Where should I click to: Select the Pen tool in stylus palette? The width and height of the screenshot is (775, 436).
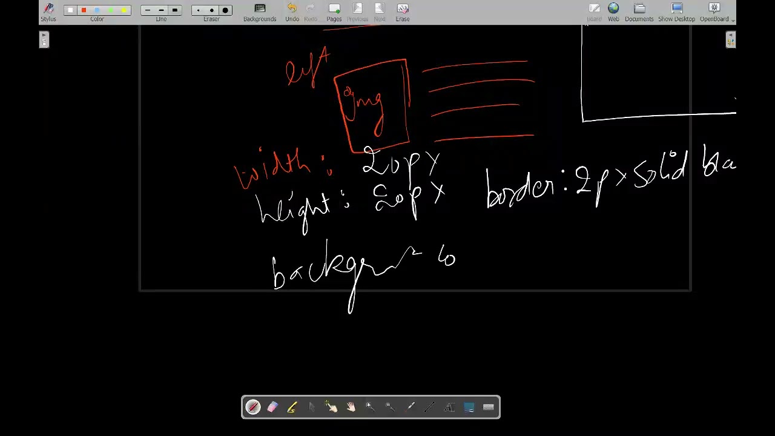click(x=253, y=407)
